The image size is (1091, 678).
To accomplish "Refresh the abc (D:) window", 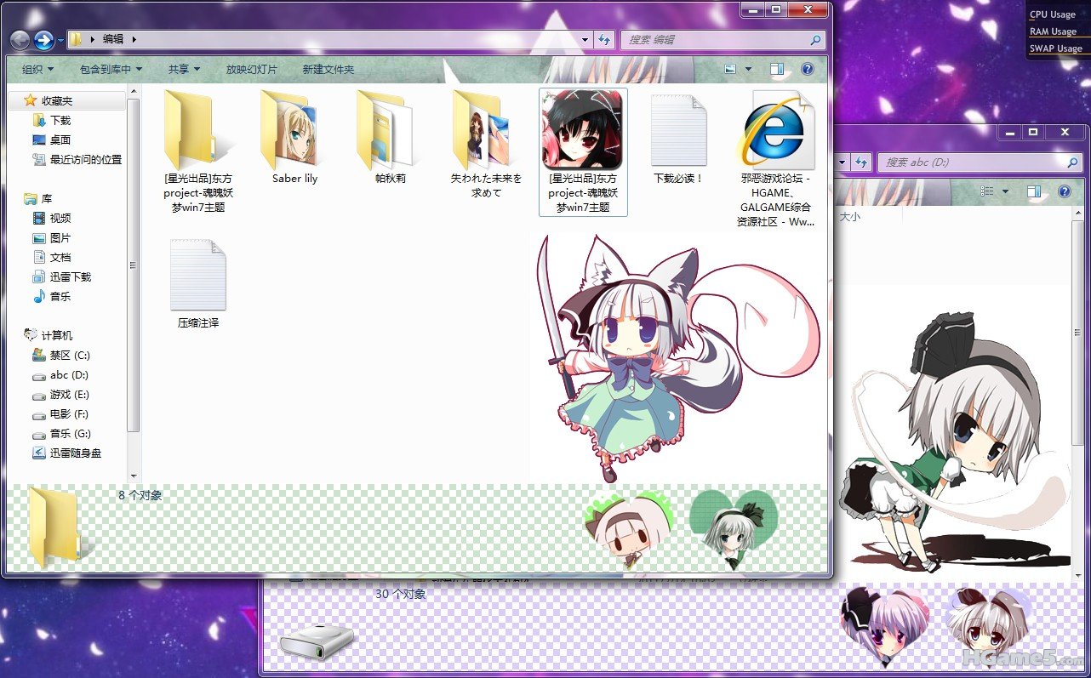I will 862,162.
